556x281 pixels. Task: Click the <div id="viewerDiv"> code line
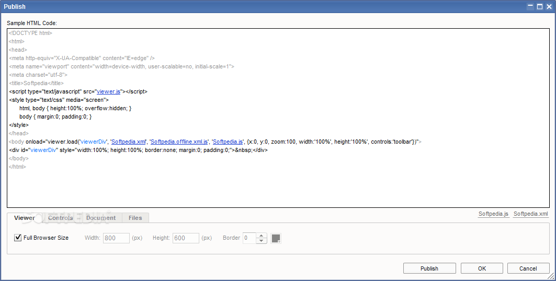point(138,150)
